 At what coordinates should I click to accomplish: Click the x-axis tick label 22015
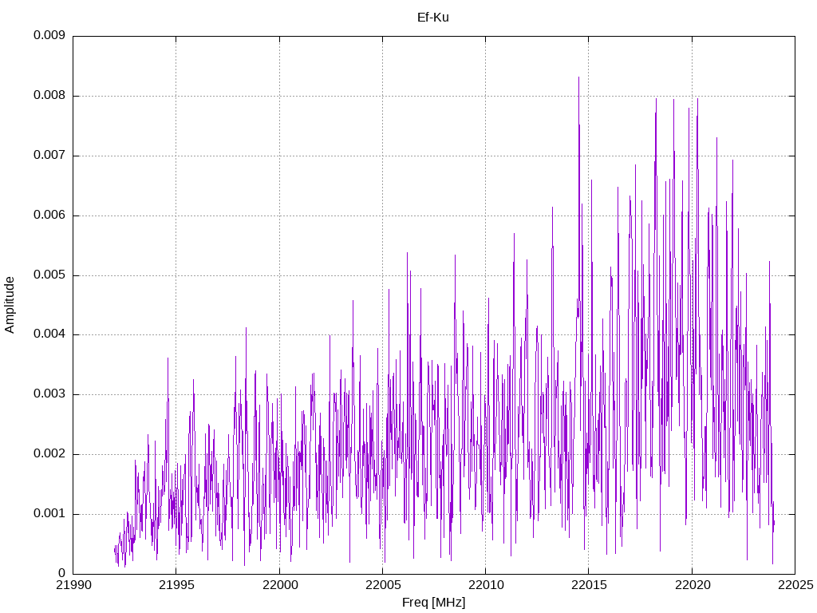point(590,585)
